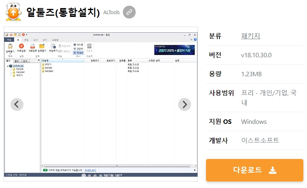
Task: Advance to the next screenshot slide
Action: tap(185, 104)
